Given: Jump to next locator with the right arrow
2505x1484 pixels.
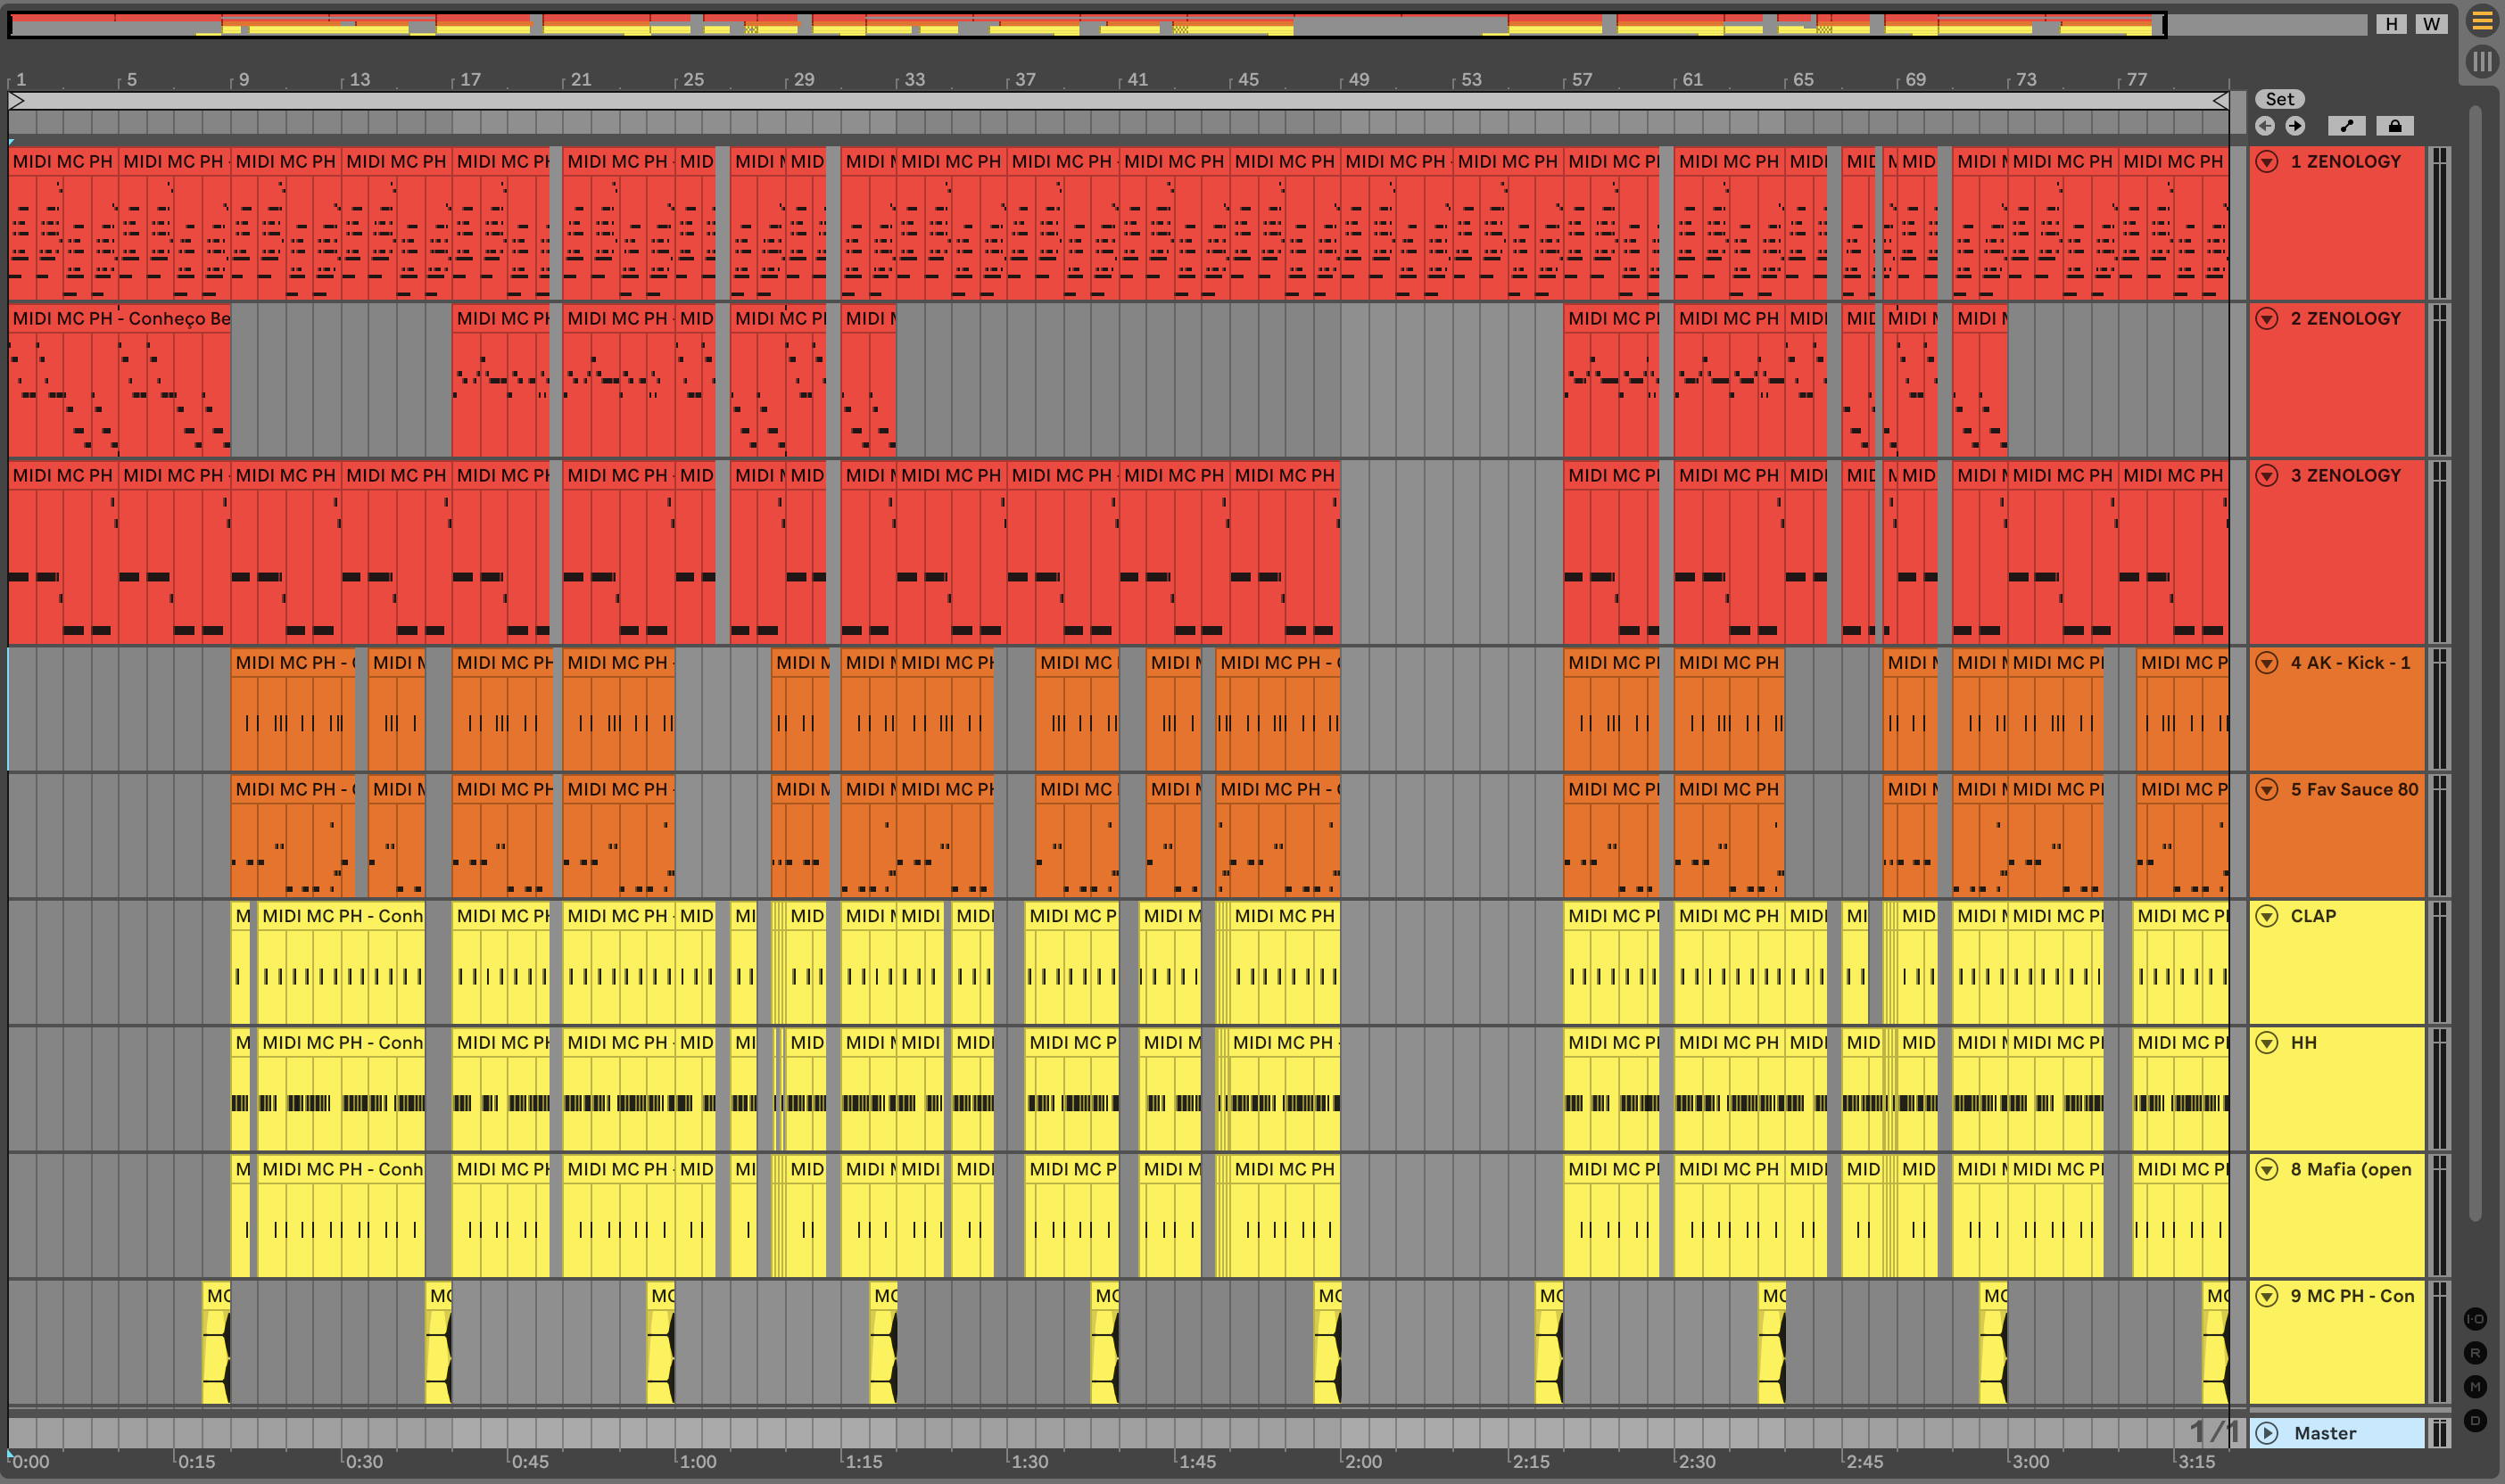Looking at the screenshot, I should [2295, 126].
